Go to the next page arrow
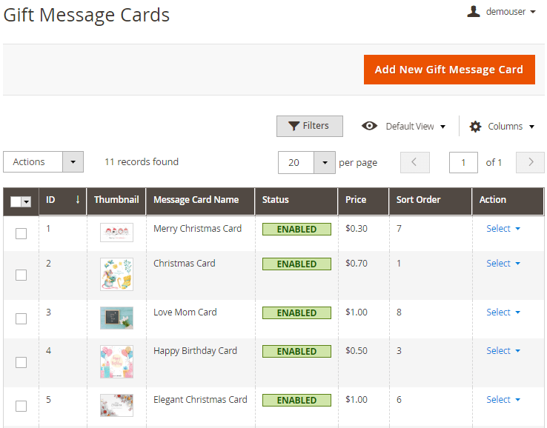This screenshot has height=428, width=547. click(530, 162)
